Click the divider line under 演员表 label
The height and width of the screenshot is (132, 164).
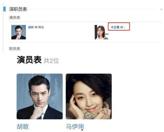point(85,22)
